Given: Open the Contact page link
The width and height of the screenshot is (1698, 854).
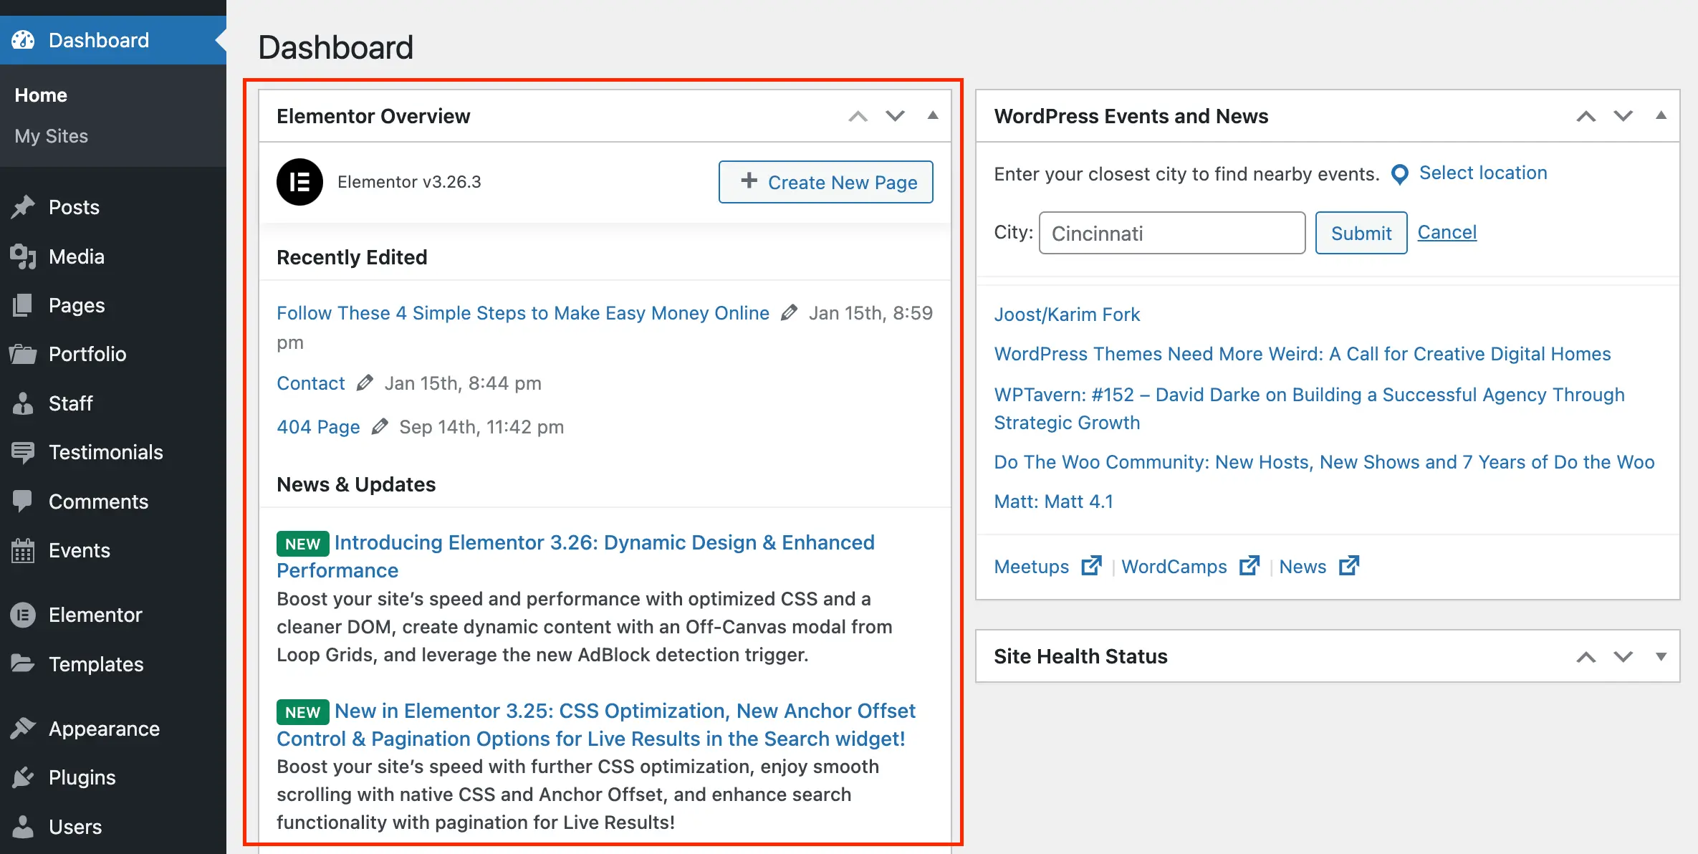Looking at the screenshot, I should (x=311, y=383).
